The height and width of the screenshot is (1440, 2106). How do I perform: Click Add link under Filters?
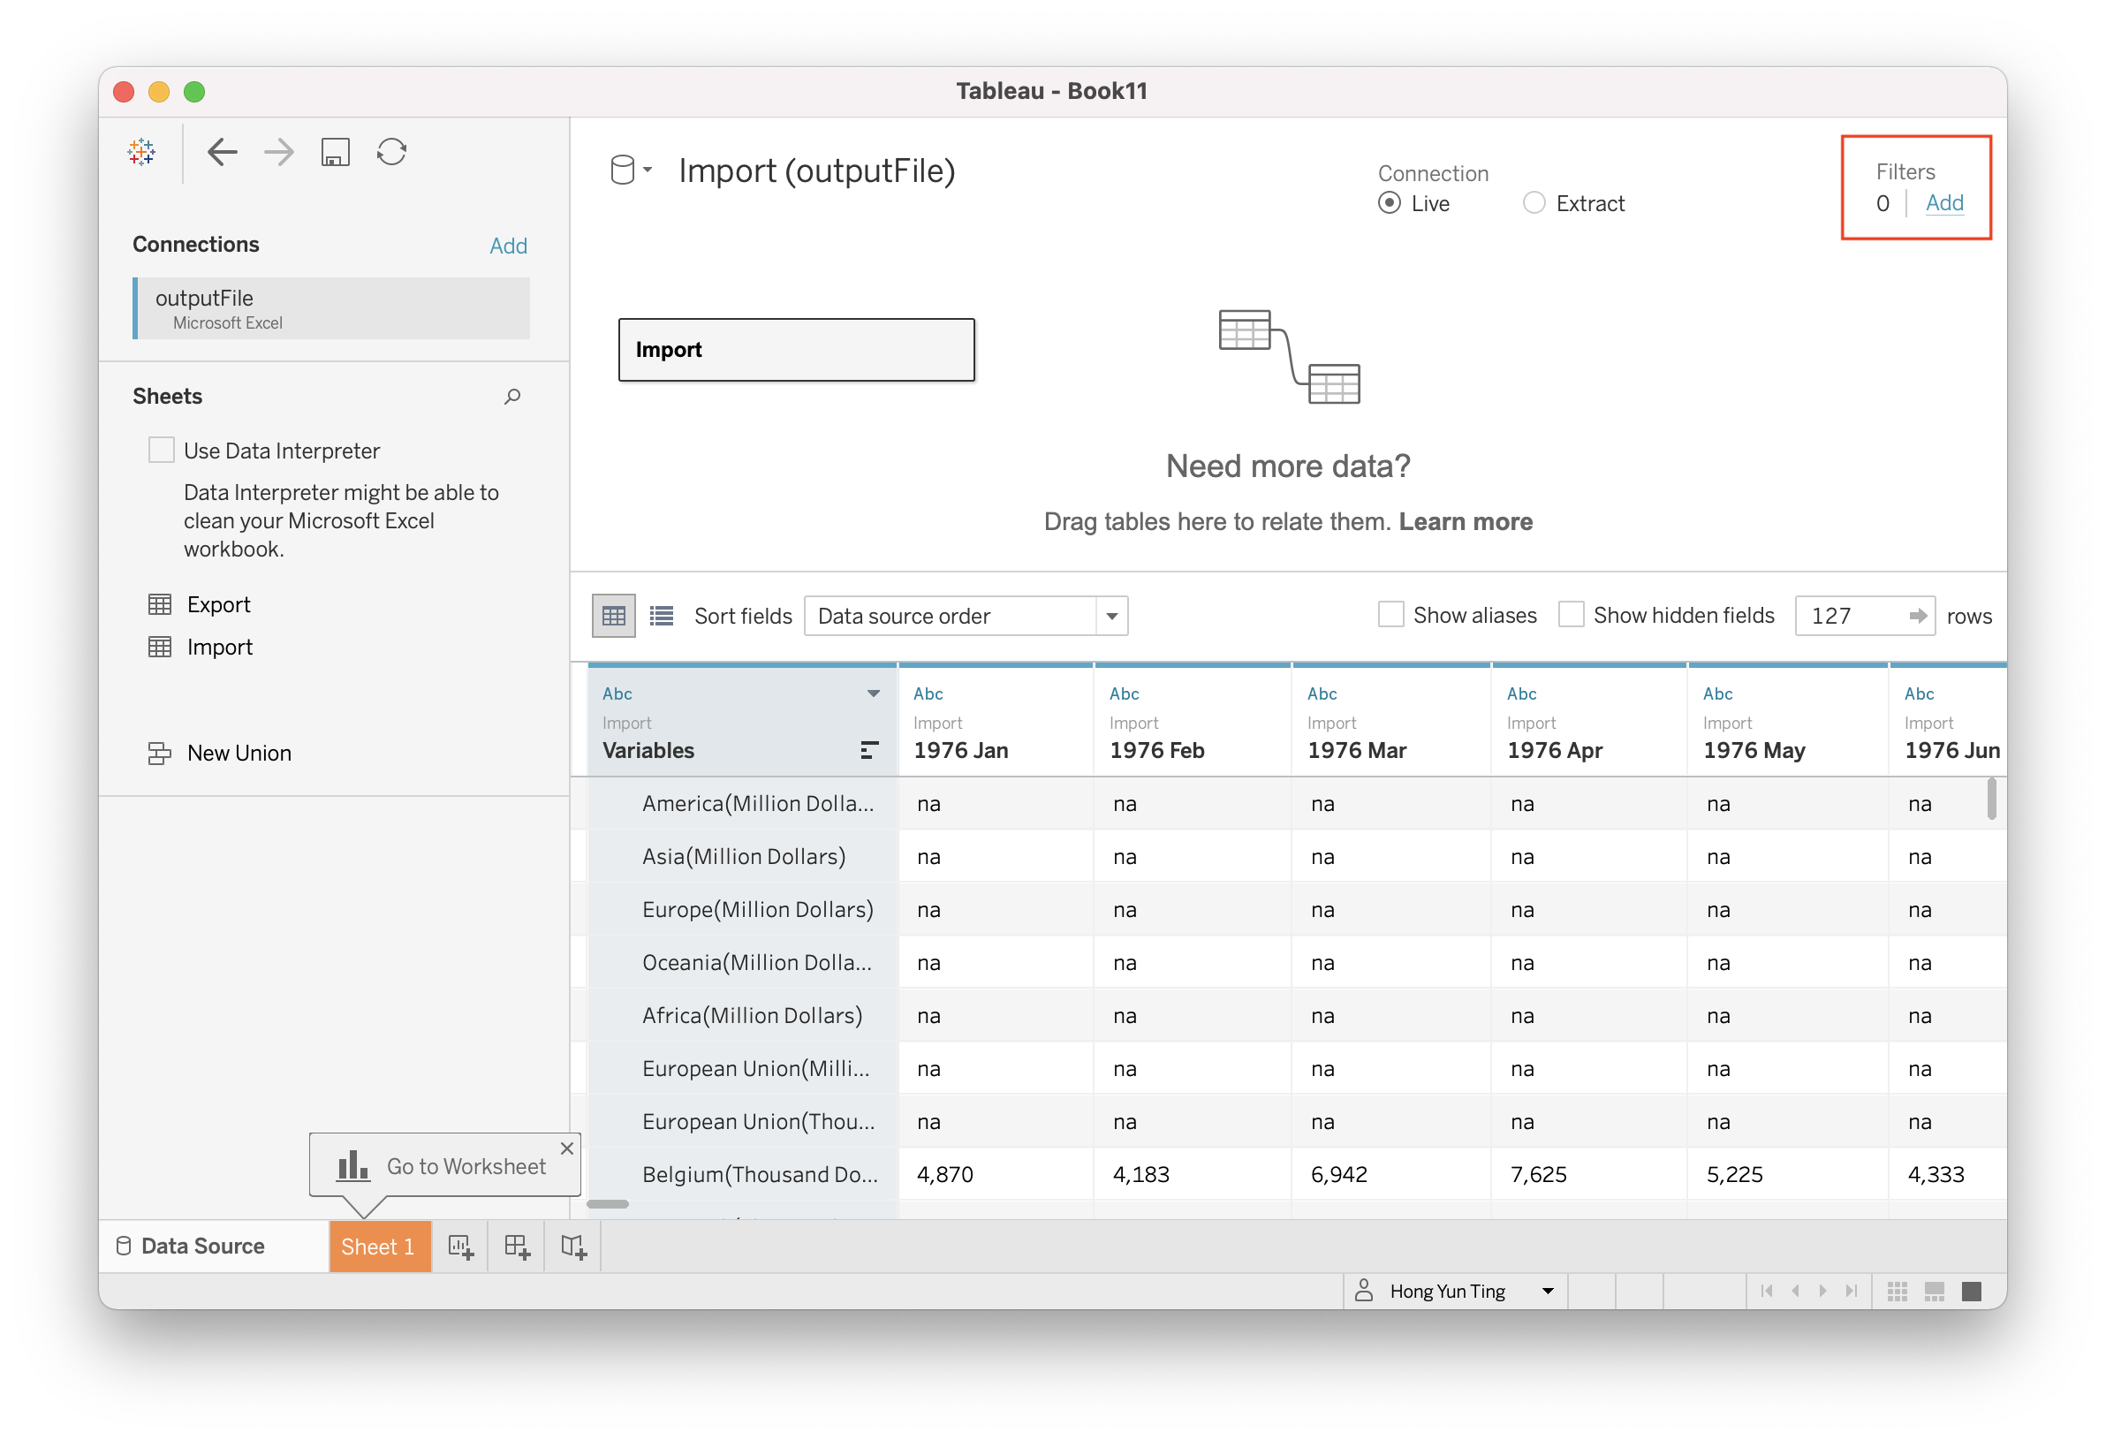point(1943,203)
